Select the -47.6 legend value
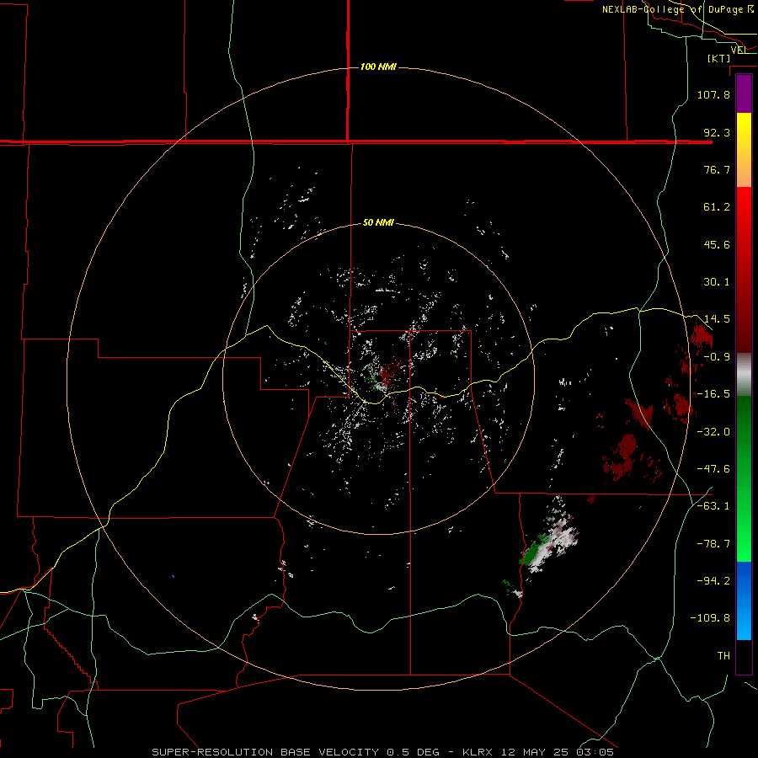758x758 pixels. click(x=713, y=469)
